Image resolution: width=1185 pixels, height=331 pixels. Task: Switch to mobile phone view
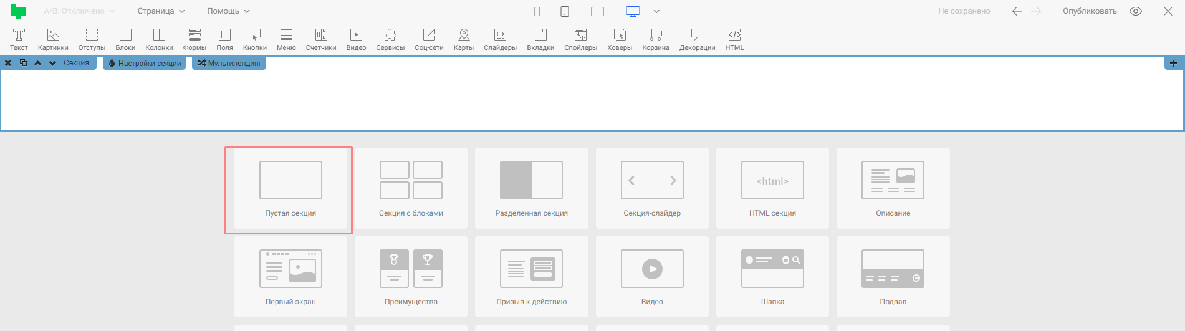click(x=537, y=11)
